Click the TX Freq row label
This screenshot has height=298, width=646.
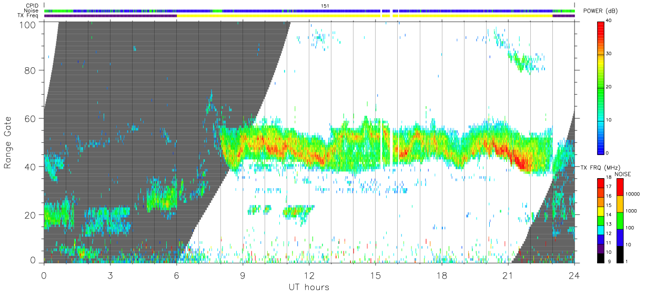pos(28,16)
